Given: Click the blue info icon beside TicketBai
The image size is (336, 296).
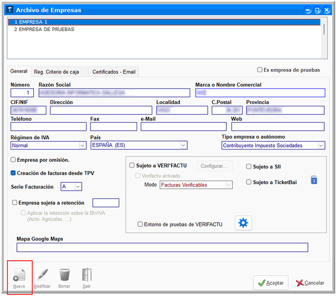Looking at the screenshot, I should coord(314,180).
